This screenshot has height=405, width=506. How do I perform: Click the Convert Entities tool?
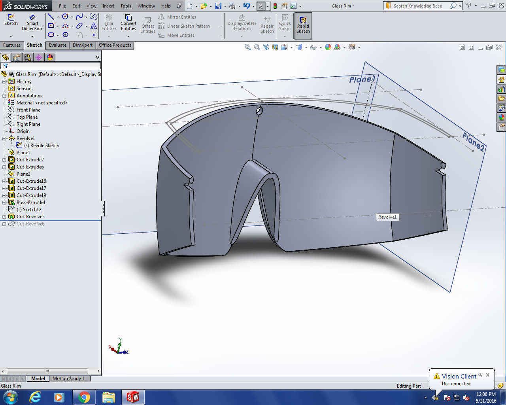click(x=128, y=22)
